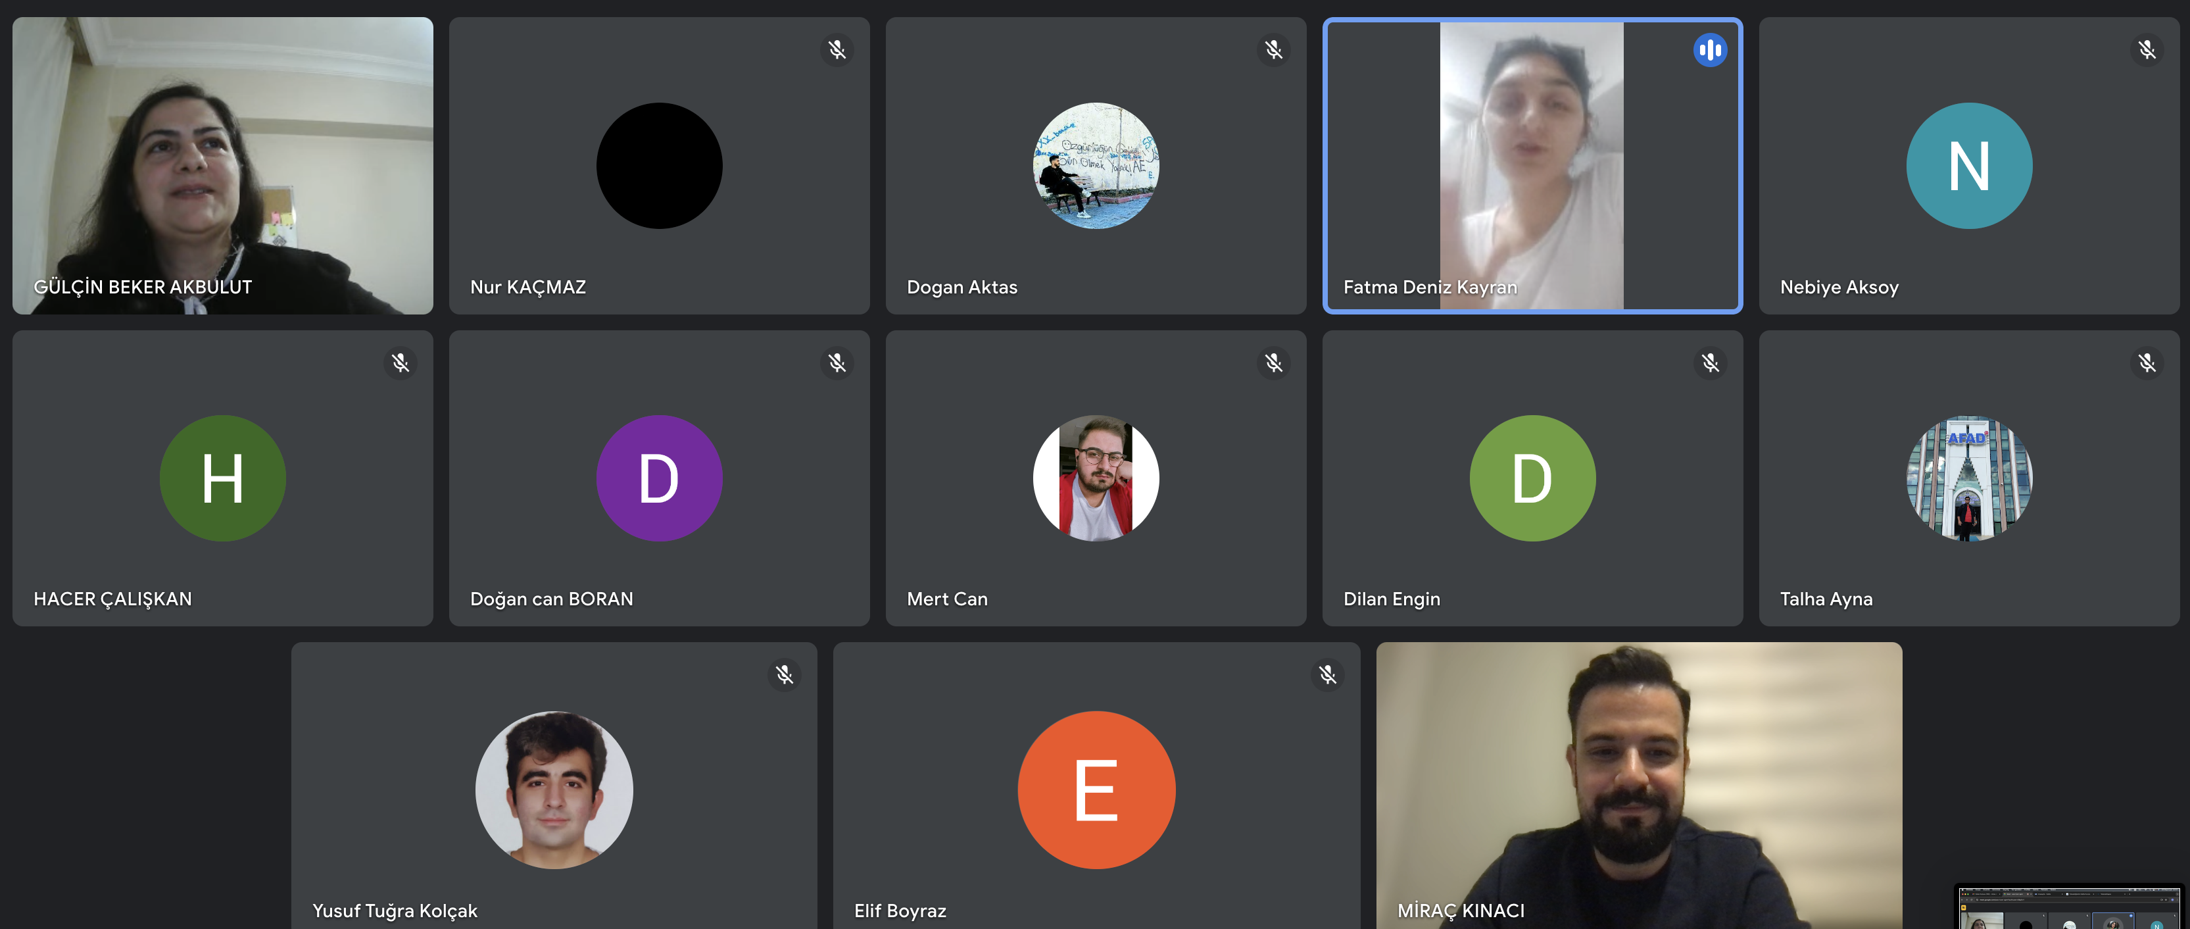Click muted mic icon on HACER ÇALIŞKAN tile
Image resolution: width=2190 pixels, height=929 pixels.
(401, 363)
